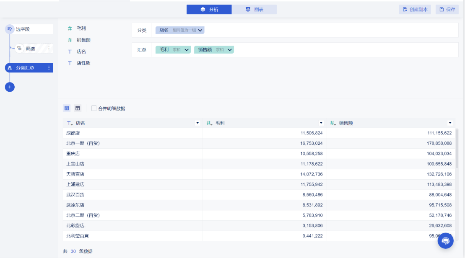Click the 销售额 value 132,726,106
Image resolution: width=465 pixels, height=258 pixels.
pos(439,174)
